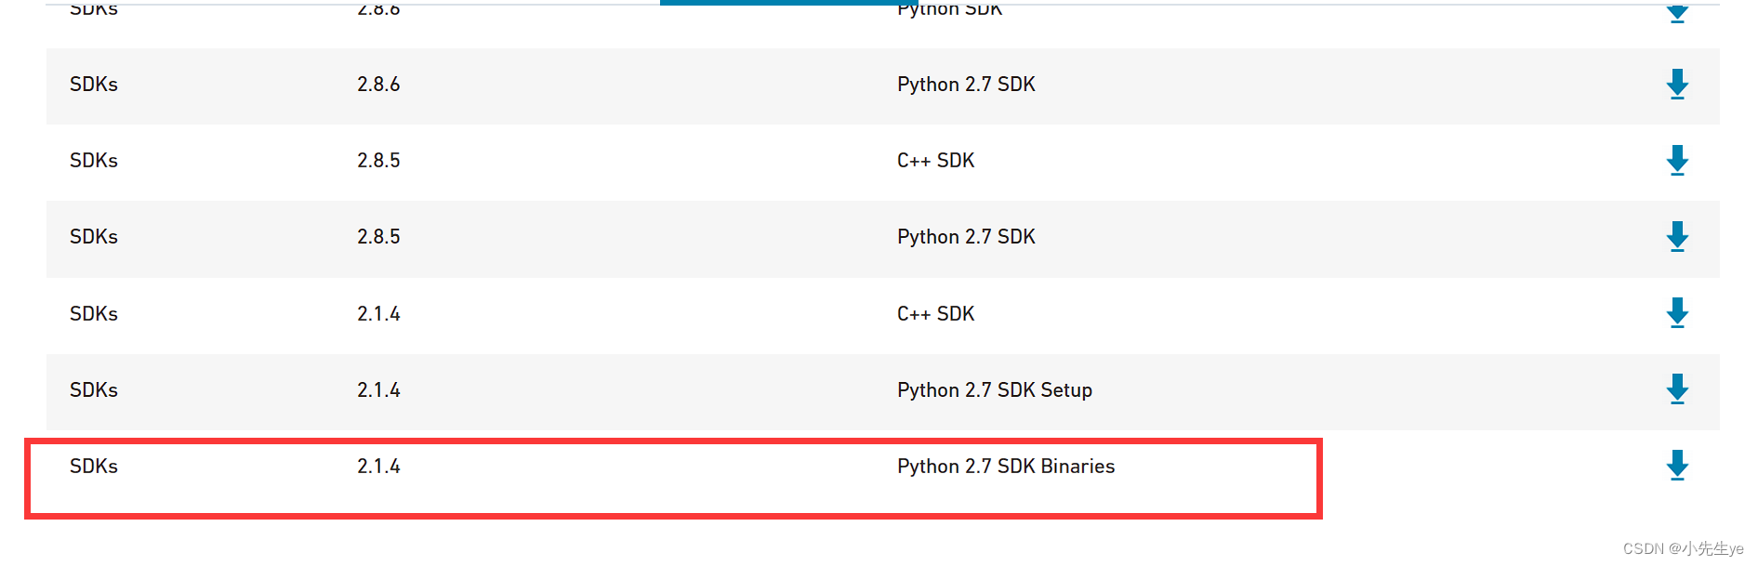Click the C++ SDK name in the 2.1.4 row
Viewport: 1758px width, 566px height.
[x=935, y=314]
